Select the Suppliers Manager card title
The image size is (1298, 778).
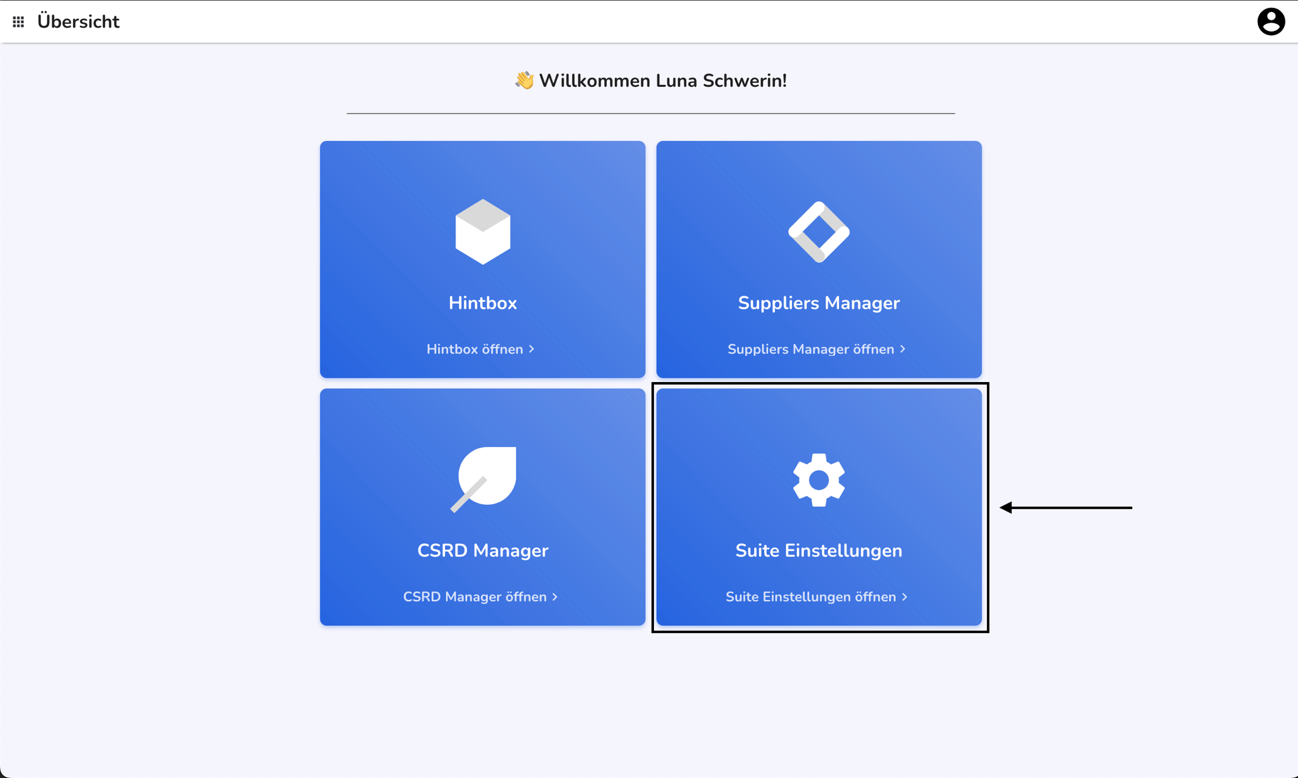click(x=818, y=303)
